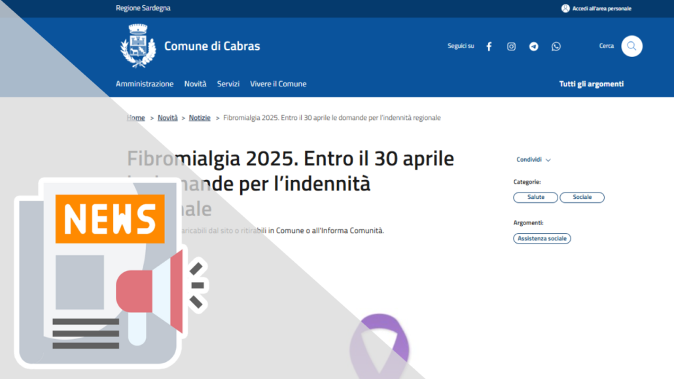
Task: Click the search magnifier button
Action: tap(631, 46)
